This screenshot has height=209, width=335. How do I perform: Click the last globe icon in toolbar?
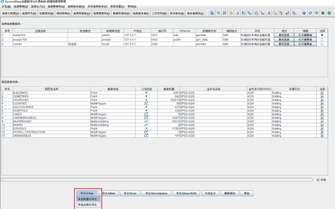pos(329,13)
